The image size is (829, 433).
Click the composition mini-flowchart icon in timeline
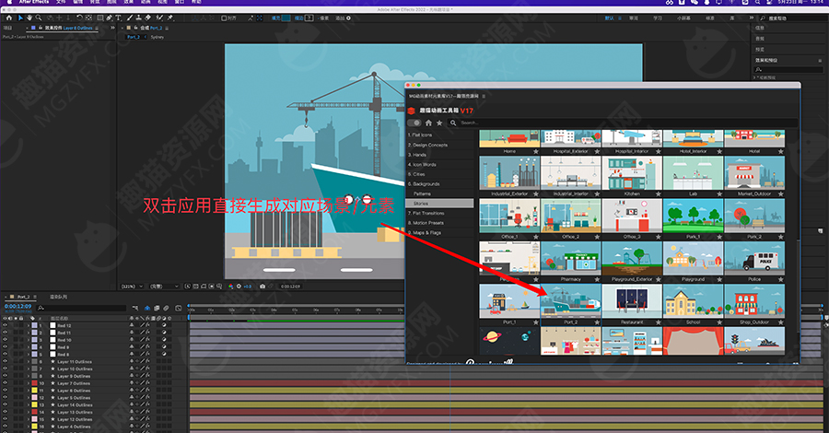click(x=135, y=308)
